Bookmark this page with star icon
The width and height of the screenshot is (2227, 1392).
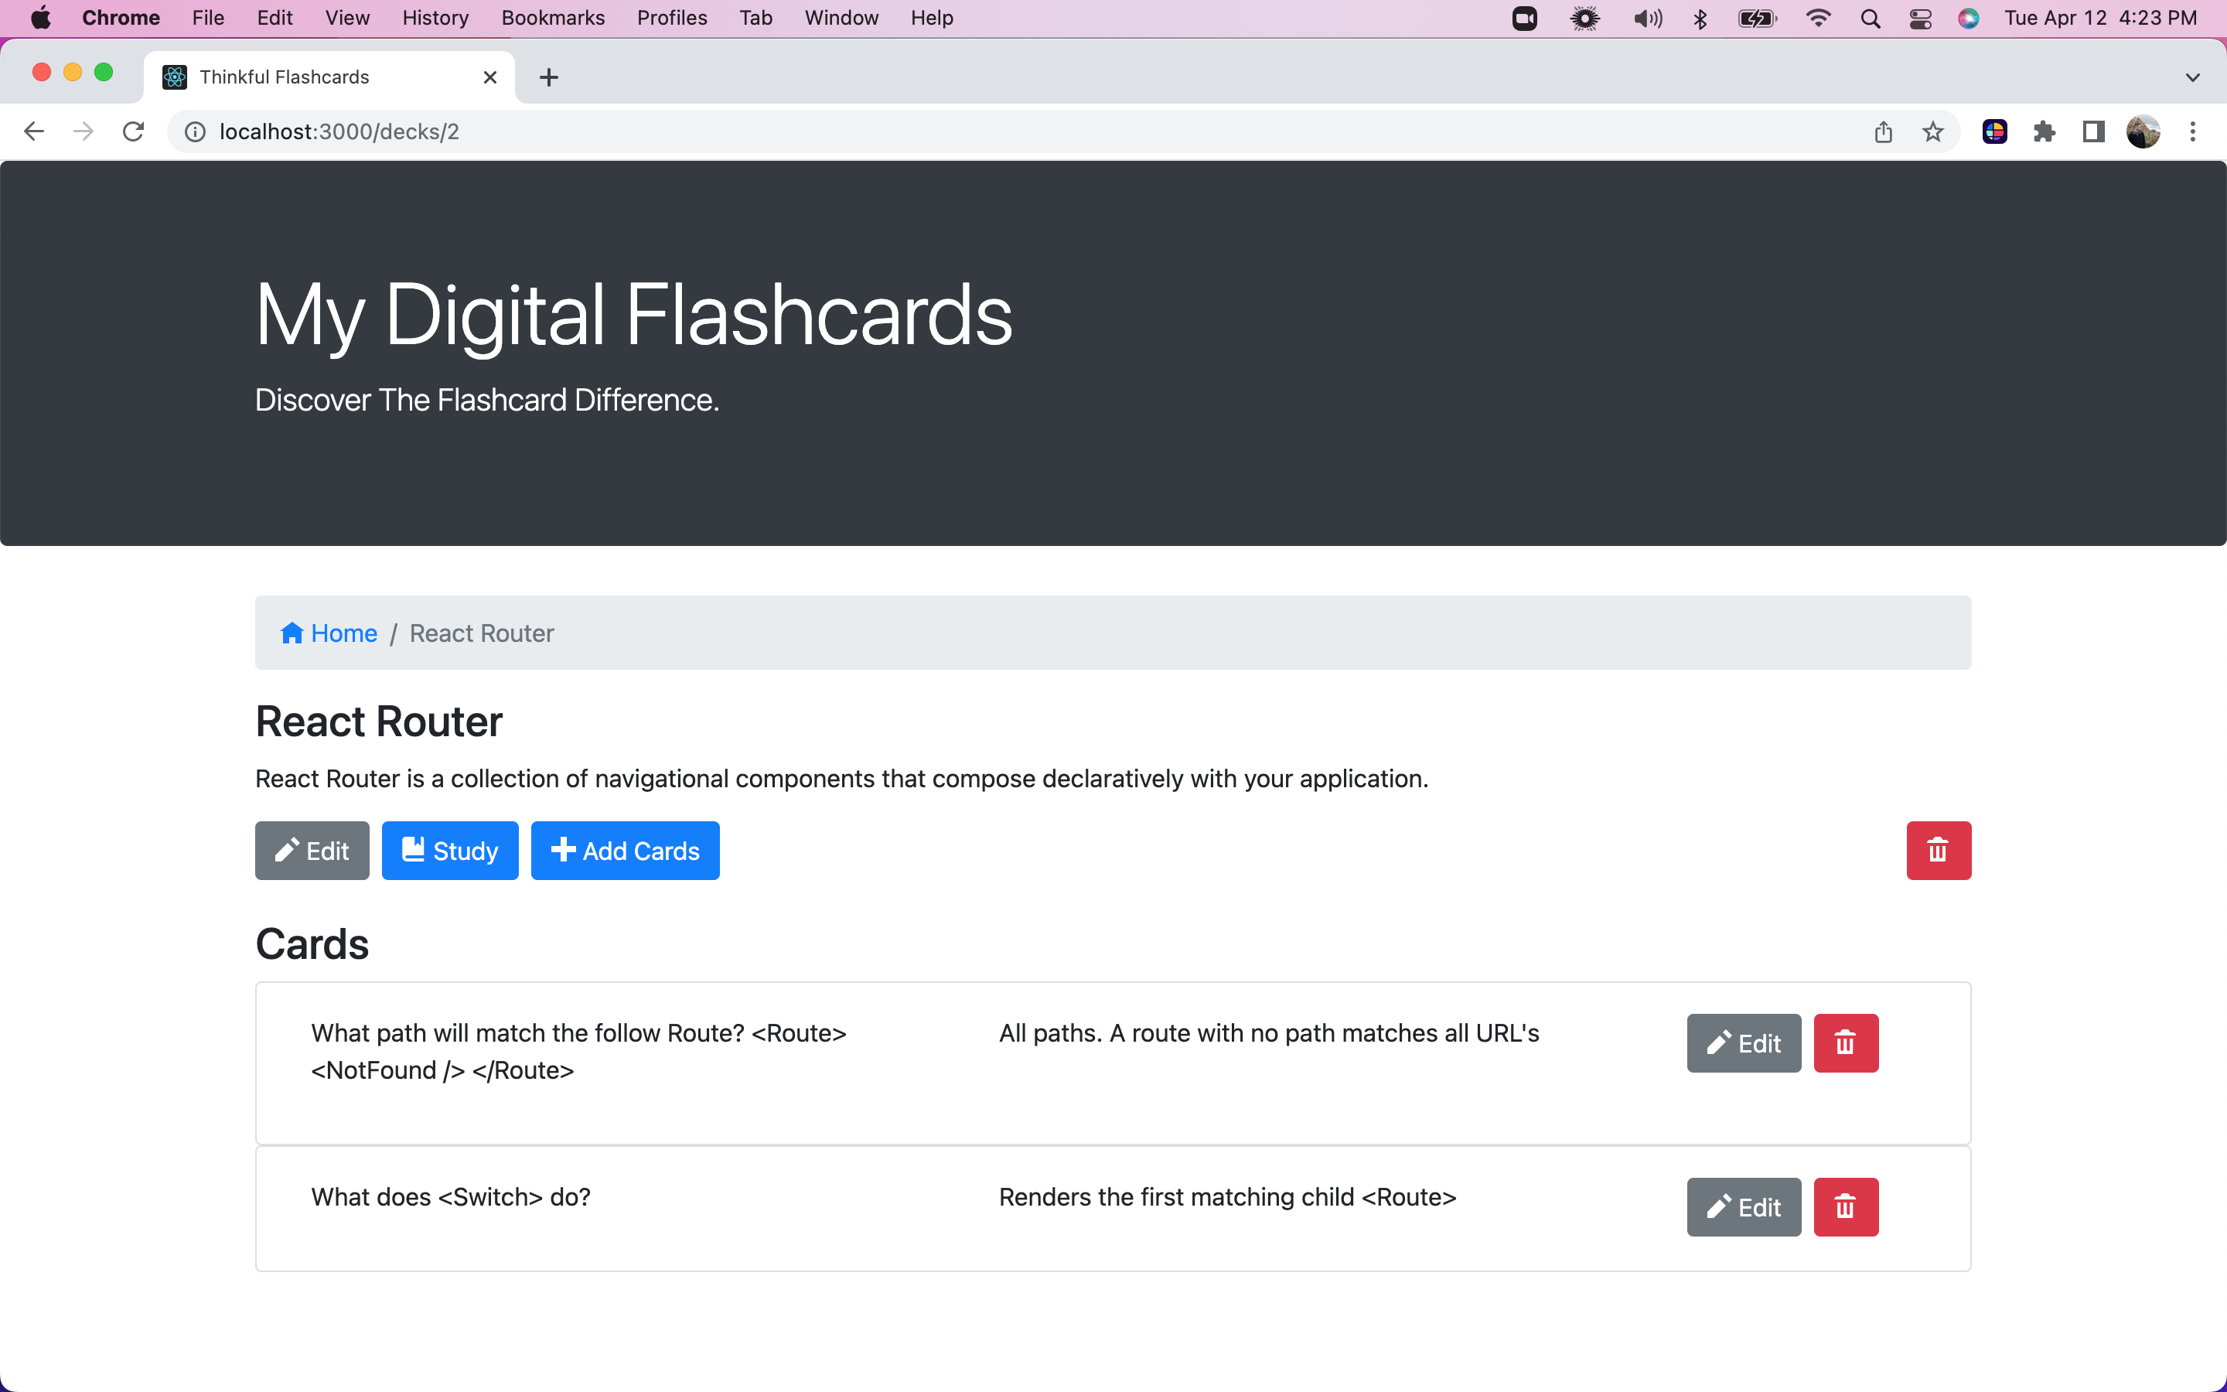click(1932, 131)
